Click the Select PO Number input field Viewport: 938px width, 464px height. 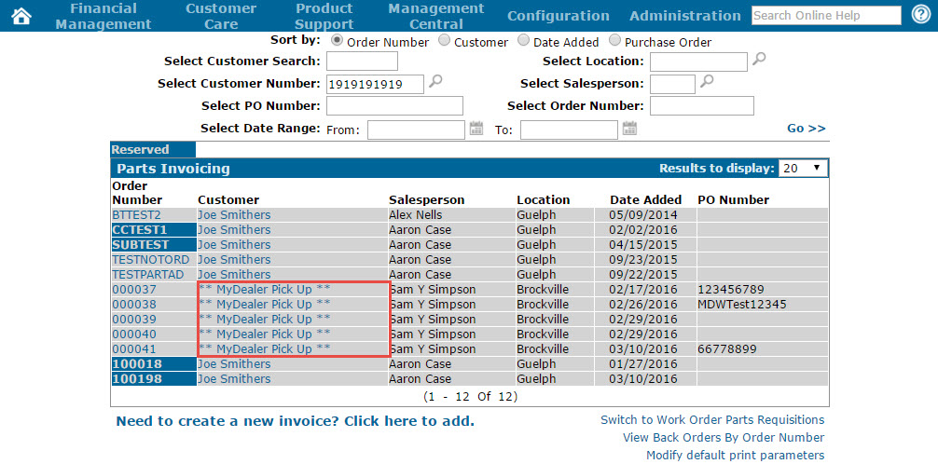tap(394, 105)
